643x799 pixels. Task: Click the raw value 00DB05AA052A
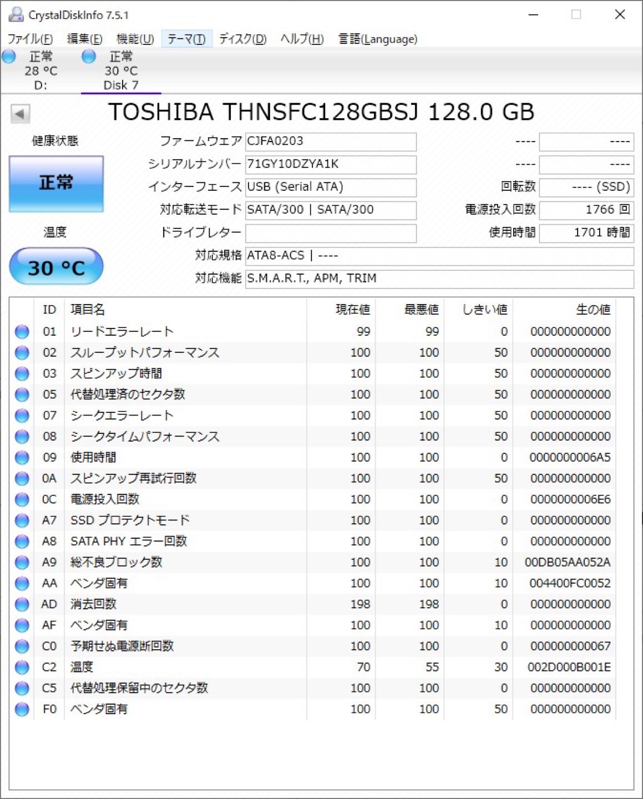pyautogui.click(x=568, y=563)
